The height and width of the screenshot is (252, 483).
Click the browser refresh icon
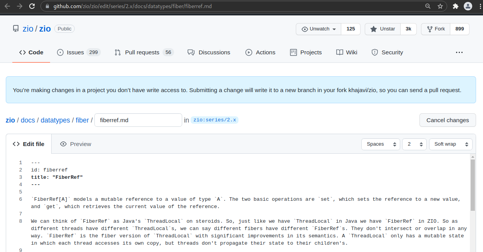[x=32, y=6]
